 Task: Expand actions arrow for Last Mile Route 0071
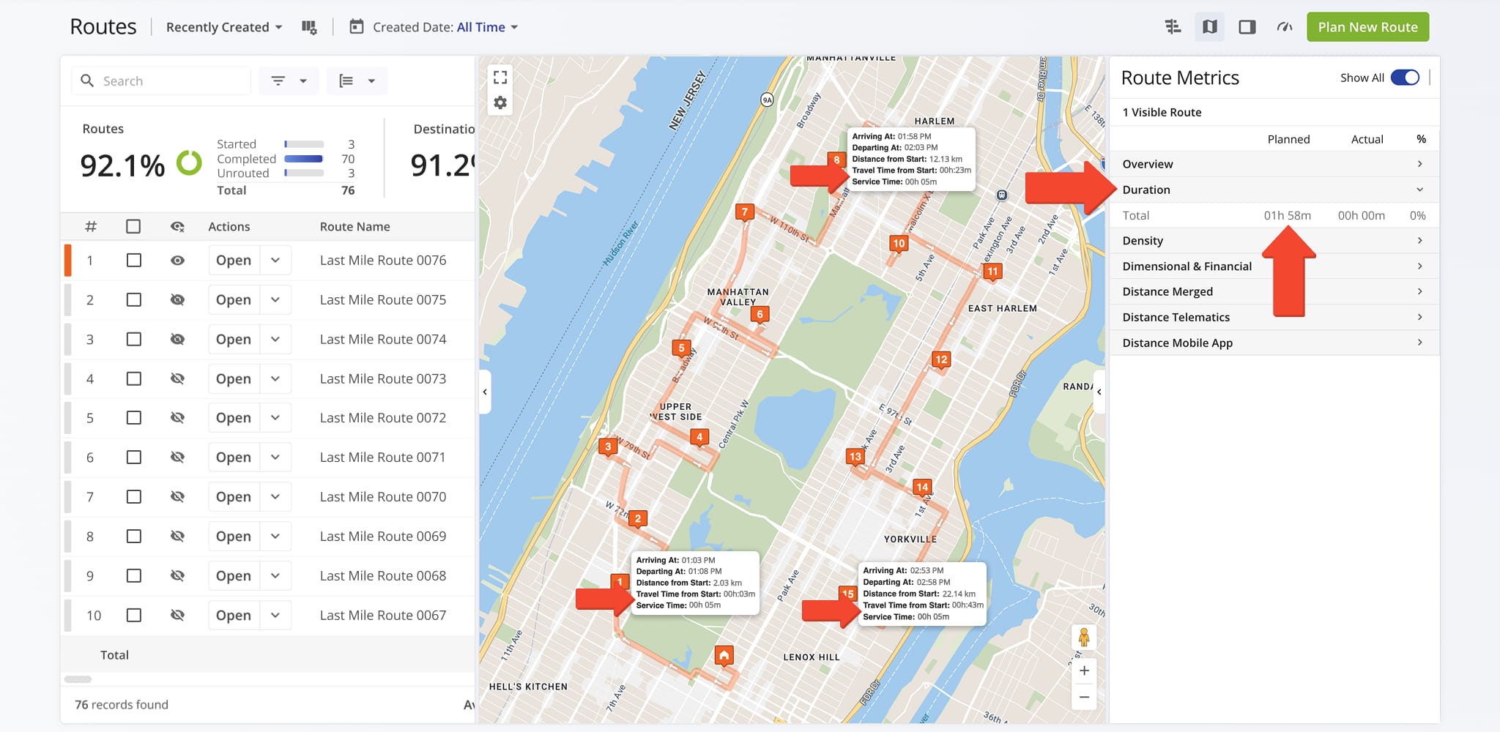click(x=275, y=457)
